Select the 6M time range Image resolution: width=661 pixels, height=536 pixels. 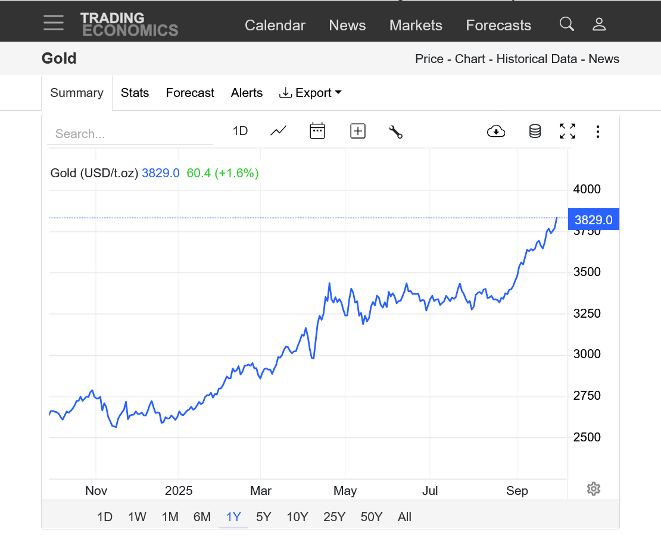tap(202, 517)
